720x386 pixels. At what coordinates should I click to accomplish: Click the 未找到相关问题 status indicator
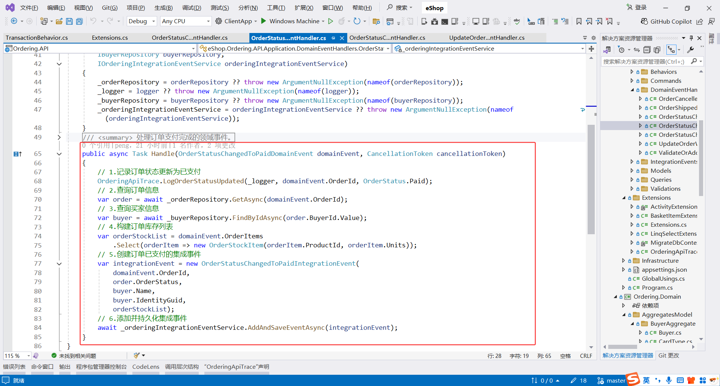tap(74, 356)
